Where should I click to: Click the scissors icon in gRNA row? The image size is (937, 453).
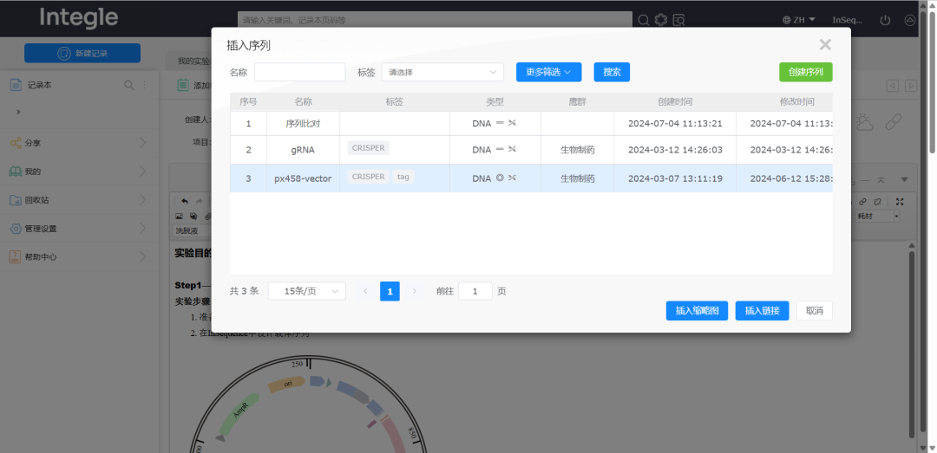(x=512, y=149)
